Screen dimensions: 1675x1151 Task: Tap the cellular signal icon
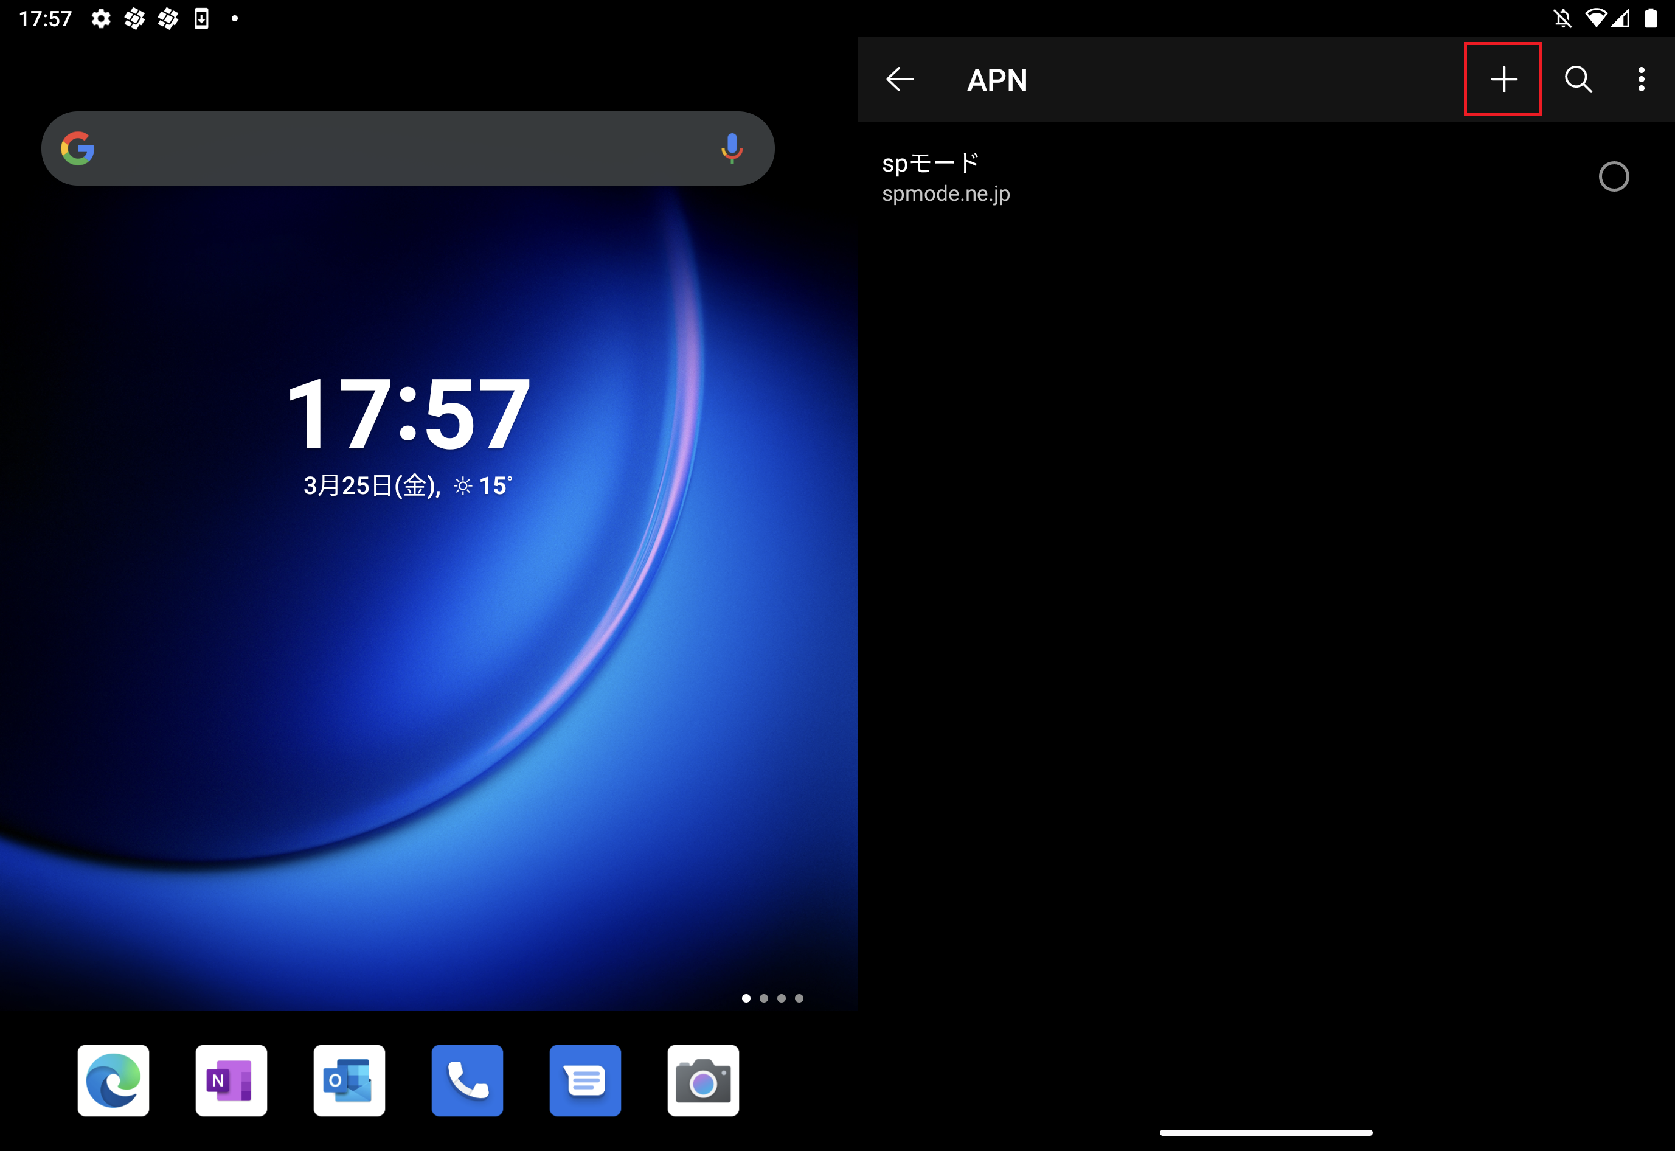point(1621,18)
